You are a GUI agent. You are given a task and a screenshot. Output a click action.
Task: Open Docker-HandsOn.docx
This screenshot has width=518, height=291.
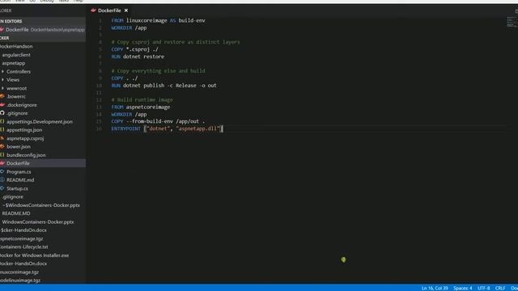[x=23, y=264]
